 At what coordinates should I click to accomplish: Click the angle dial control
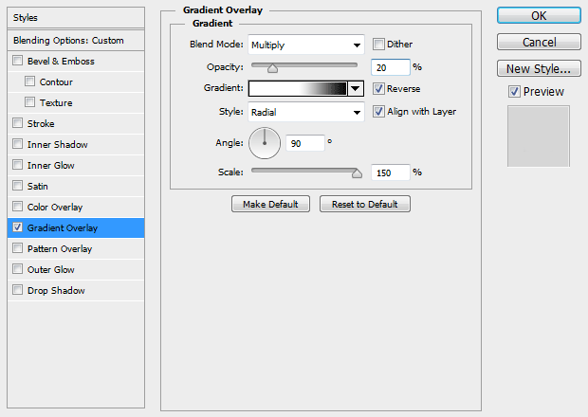265,143
